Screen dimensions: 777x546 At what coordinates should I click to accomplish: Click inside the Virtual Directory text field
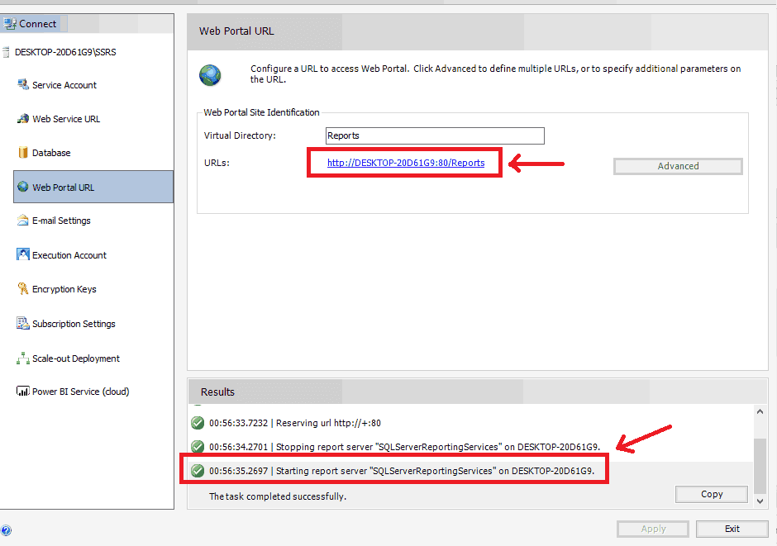point(435,135)
